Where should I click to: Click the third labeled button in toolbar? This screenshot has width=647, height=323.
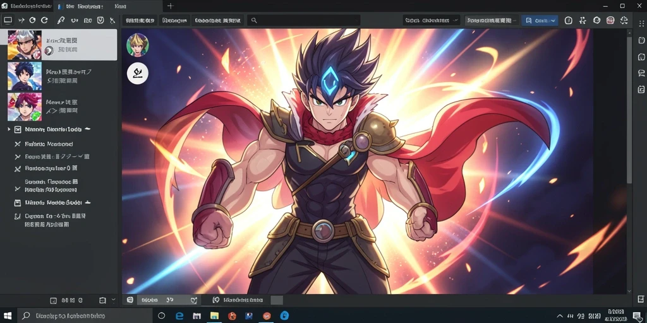218,20
